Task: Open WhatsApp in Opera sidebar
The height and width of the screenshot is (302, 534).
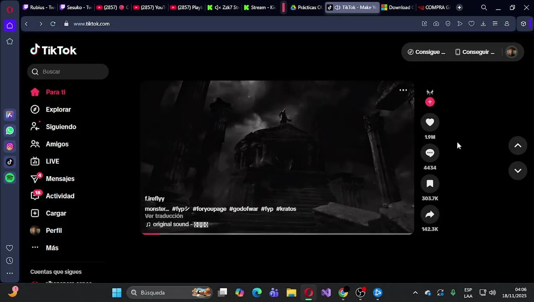Action: pos(10,131)
